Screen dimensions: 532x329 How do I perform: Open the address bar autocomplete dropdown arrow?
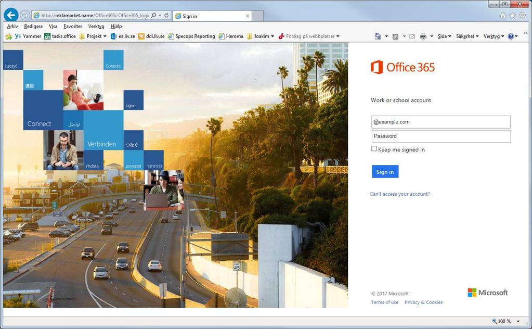[160, 15]
